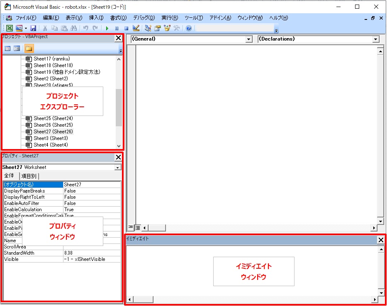Viewport: 387px width, 306px height.
Task: Switch to Procedure View in code pane
Action: coord(130,227)
